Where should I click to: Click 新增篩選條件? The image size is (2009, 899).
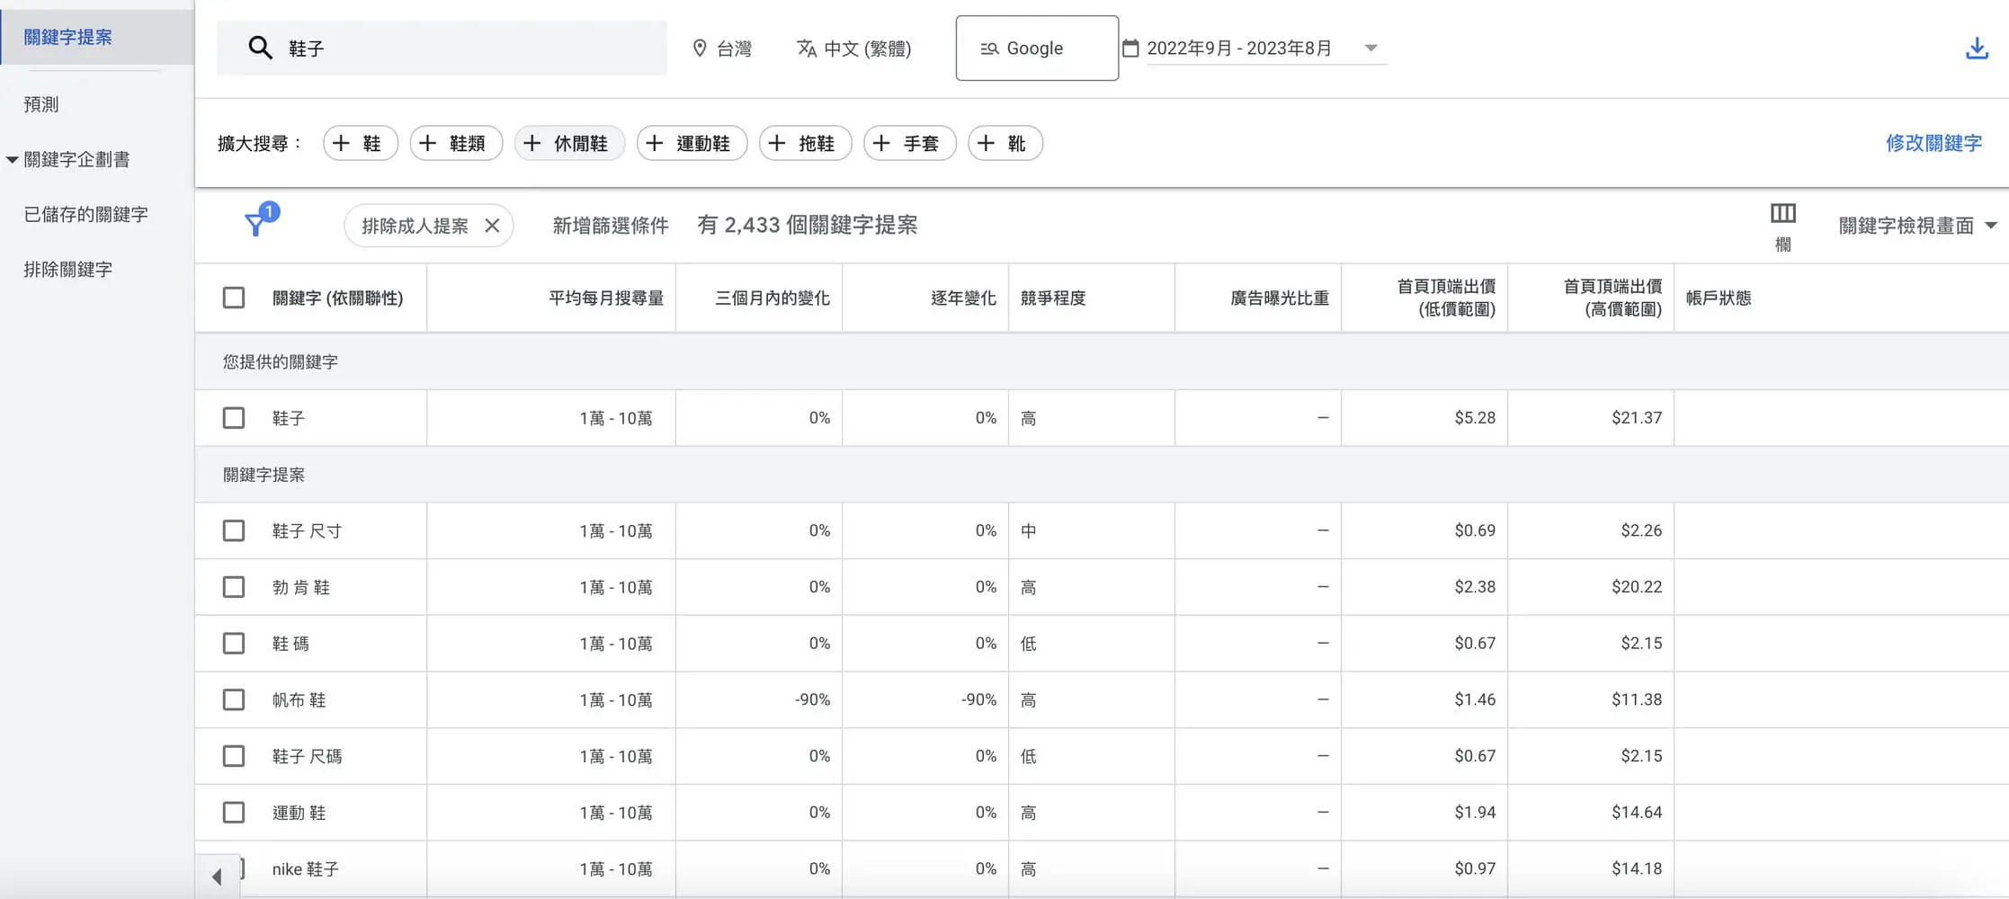tap(611, 226)
